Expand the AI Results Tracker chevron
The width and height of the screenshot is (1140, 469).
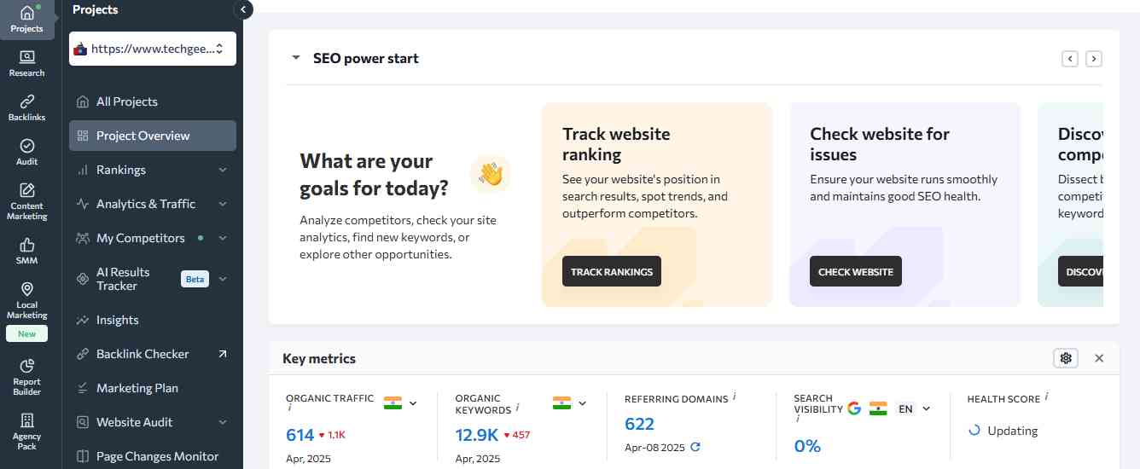pos(223,279)
